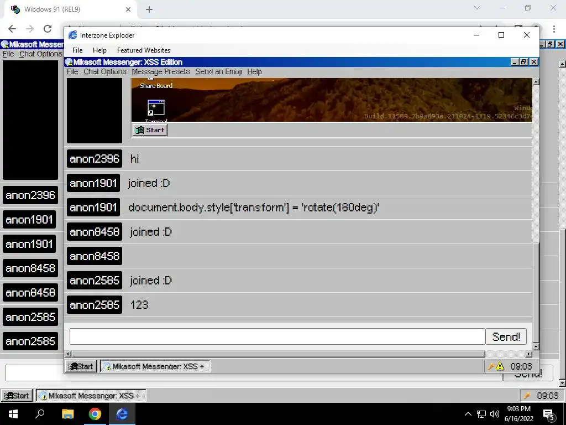The image size is (566, 425).
Task: Open the Wibdows Start button in the browser page taskbar
Action: (x=17, y=396)
